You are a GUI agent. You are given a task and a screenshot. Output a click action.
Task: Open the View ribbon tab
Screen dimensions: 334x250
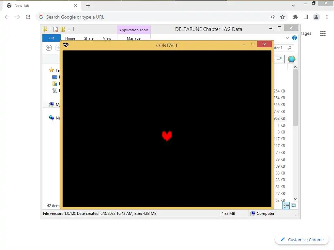(x=107, y=38)
